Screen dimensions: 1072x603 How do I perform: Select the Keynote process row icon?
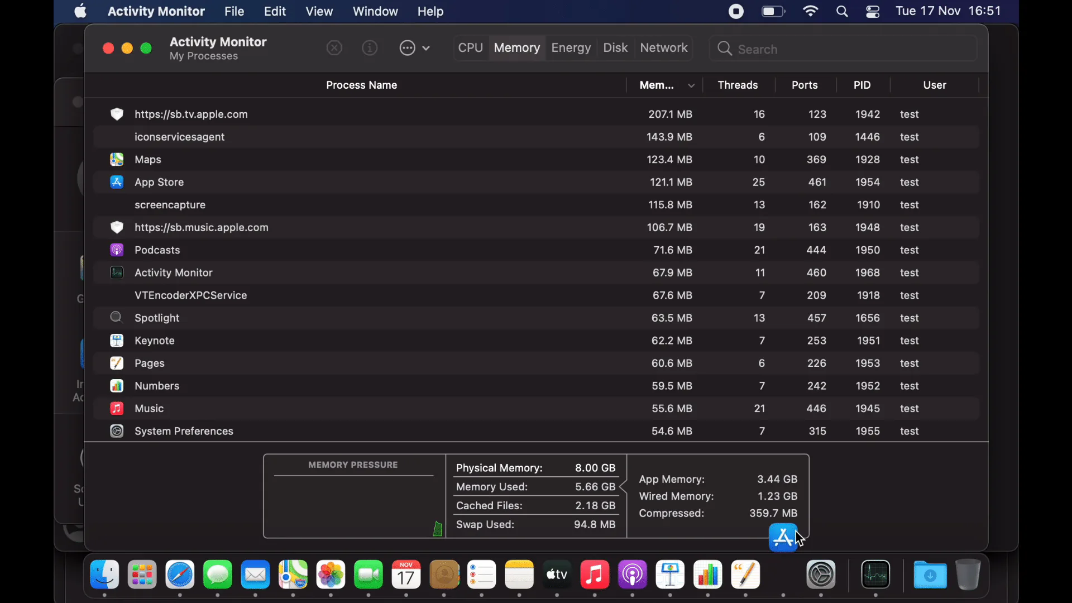click(x=117, y=341)
